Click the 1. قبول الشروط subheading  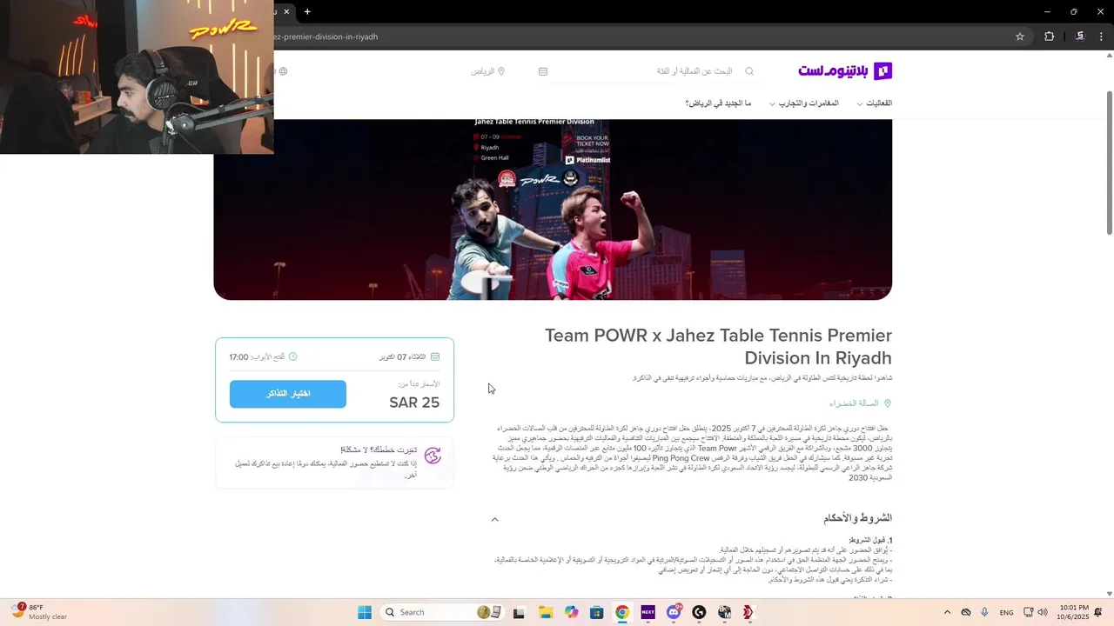870,540
